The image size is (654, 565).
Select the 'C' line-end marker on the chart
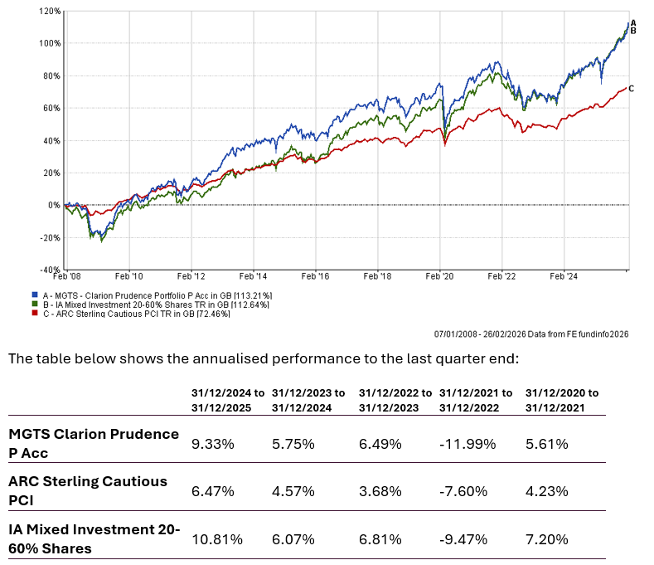pyautogui.click(x=632, y=88)
